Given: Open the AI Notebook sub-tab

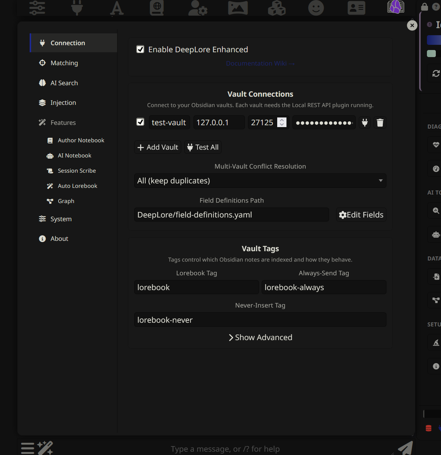Looking at the screenshot, I should click(x=69, y=156).
